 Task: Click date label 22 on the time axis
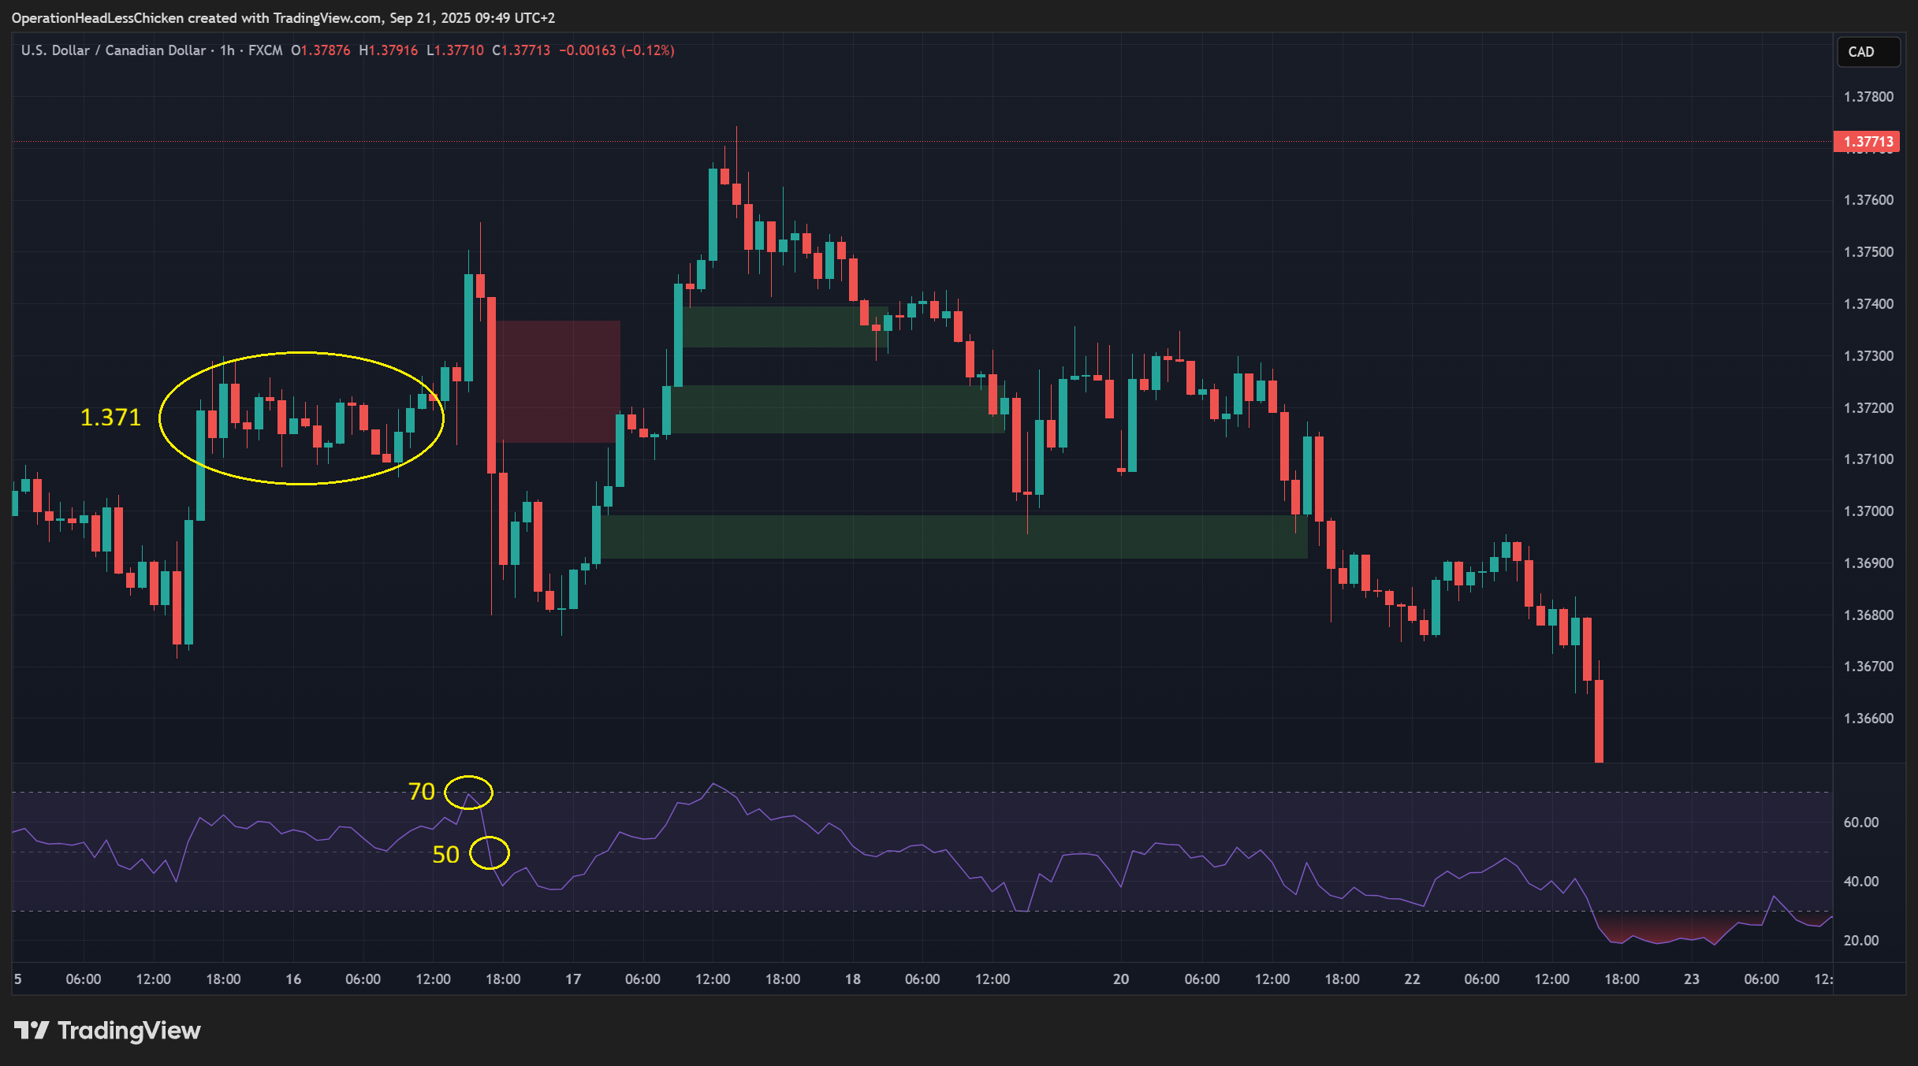pyautogui.click(x=1412, y=979)
